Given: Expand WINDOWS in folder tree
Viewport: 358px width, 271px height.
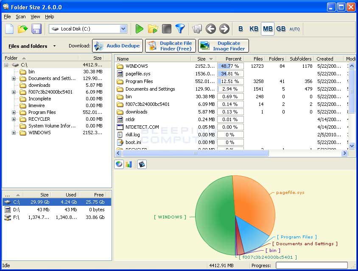Looking at the screenshot, I should (14, 133).
